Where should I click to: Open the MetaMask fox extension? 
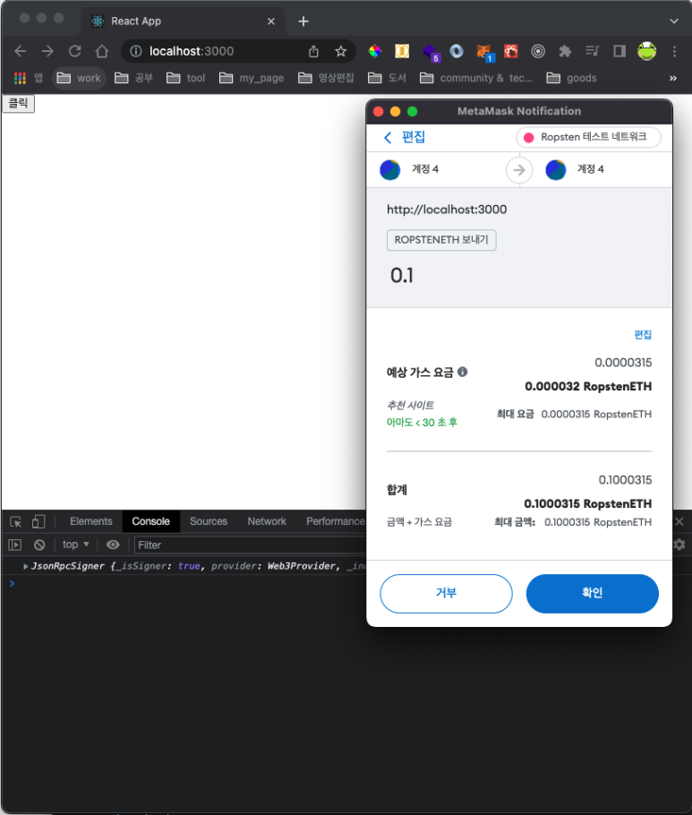484,53
